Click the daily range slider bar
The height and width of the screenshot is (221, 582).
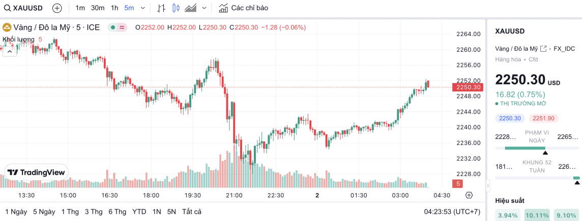click(x=525, y=148)
